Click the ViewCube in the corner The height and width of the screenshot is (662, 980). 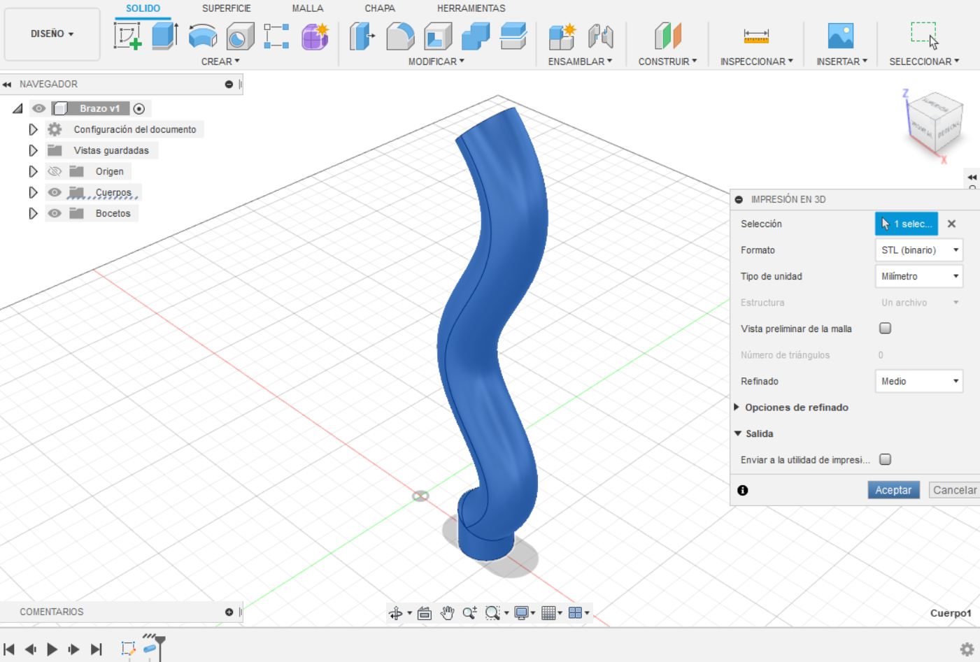935,124
